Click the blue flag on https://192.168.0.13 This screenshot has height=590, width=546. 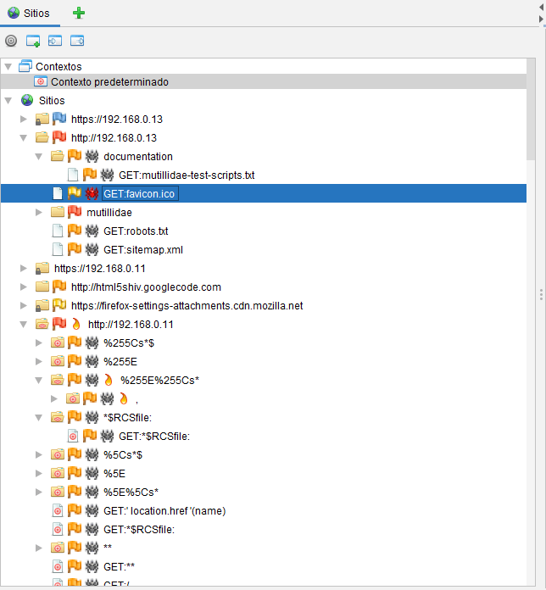[59, 120]
